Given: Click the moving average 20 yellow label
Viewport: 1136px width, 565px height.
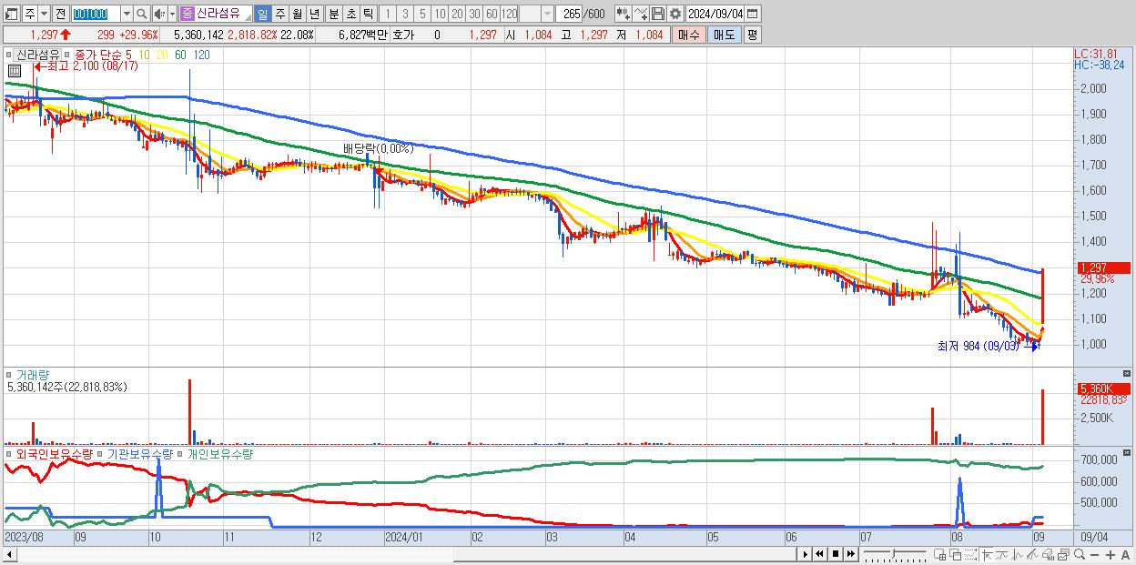Looking at the screenshot, I should (x=162, y=55).
